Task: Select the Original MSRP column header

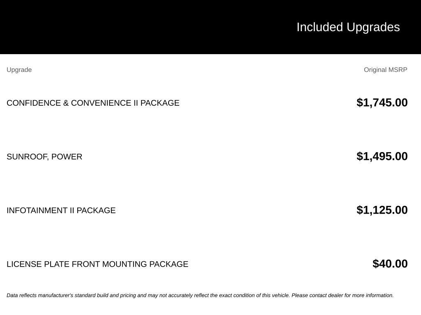Action: [x=385, y=70]
